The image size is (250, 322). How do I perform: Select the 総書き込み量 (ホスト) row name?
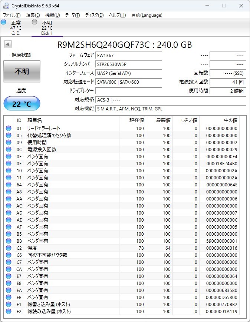(x=49, y=304)
